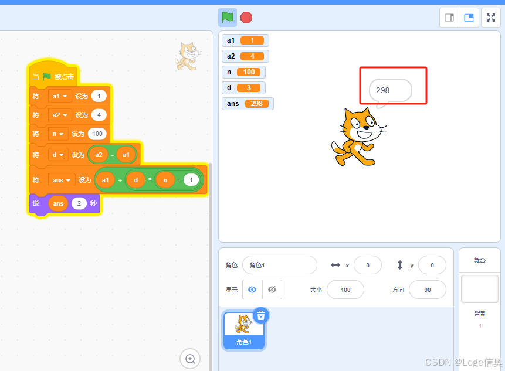Click the a1 reporter in addition block
Screen dimensions: 505x371
(106, 180)
